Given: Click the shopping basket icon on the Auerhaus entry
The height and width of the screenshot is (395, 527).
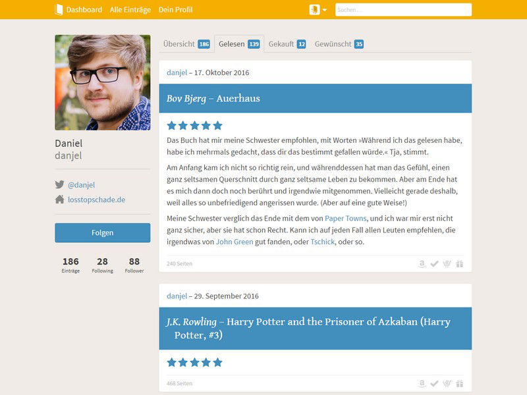Looking at the screenshot, I should pyautogui.click(x=447, y=264).
